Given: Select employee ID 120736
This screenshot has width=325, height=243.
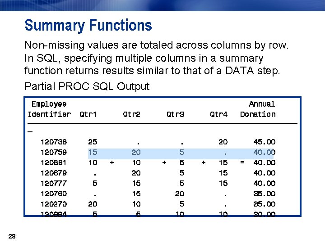Looking at the screenshot, I should point(54,142).
